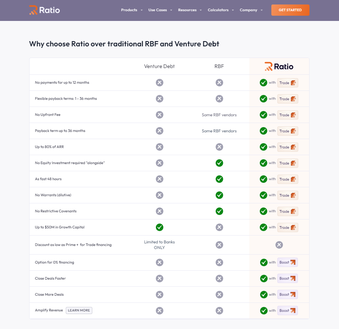The image size is (339, 329).
Task: Click 'Close Deals Faster' row label
Action: 50,279
